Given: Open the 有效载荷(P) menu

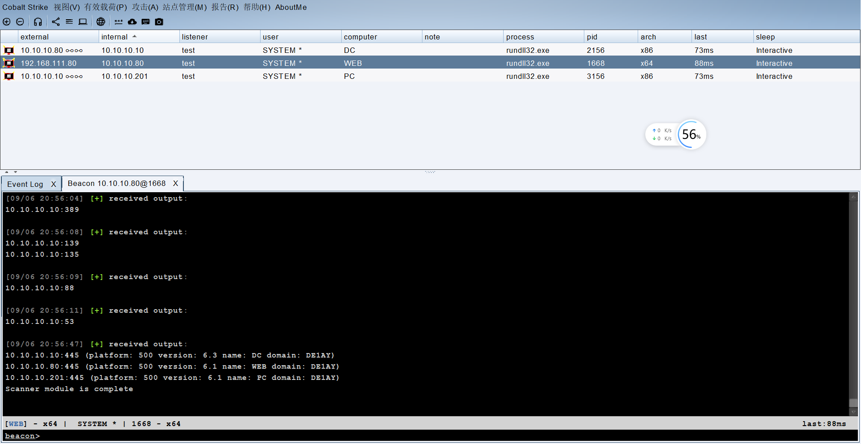Looking at the screenshot, I should click(x=106, y=7).
